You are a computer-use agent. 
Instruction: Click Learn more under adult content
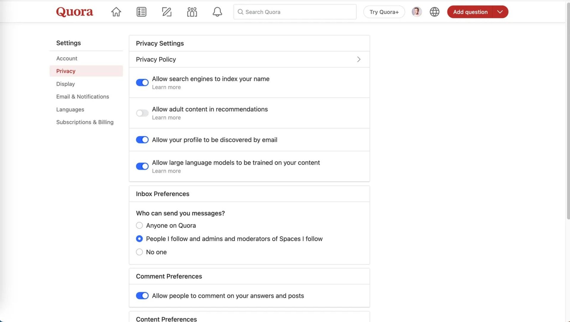click(166, 118)
